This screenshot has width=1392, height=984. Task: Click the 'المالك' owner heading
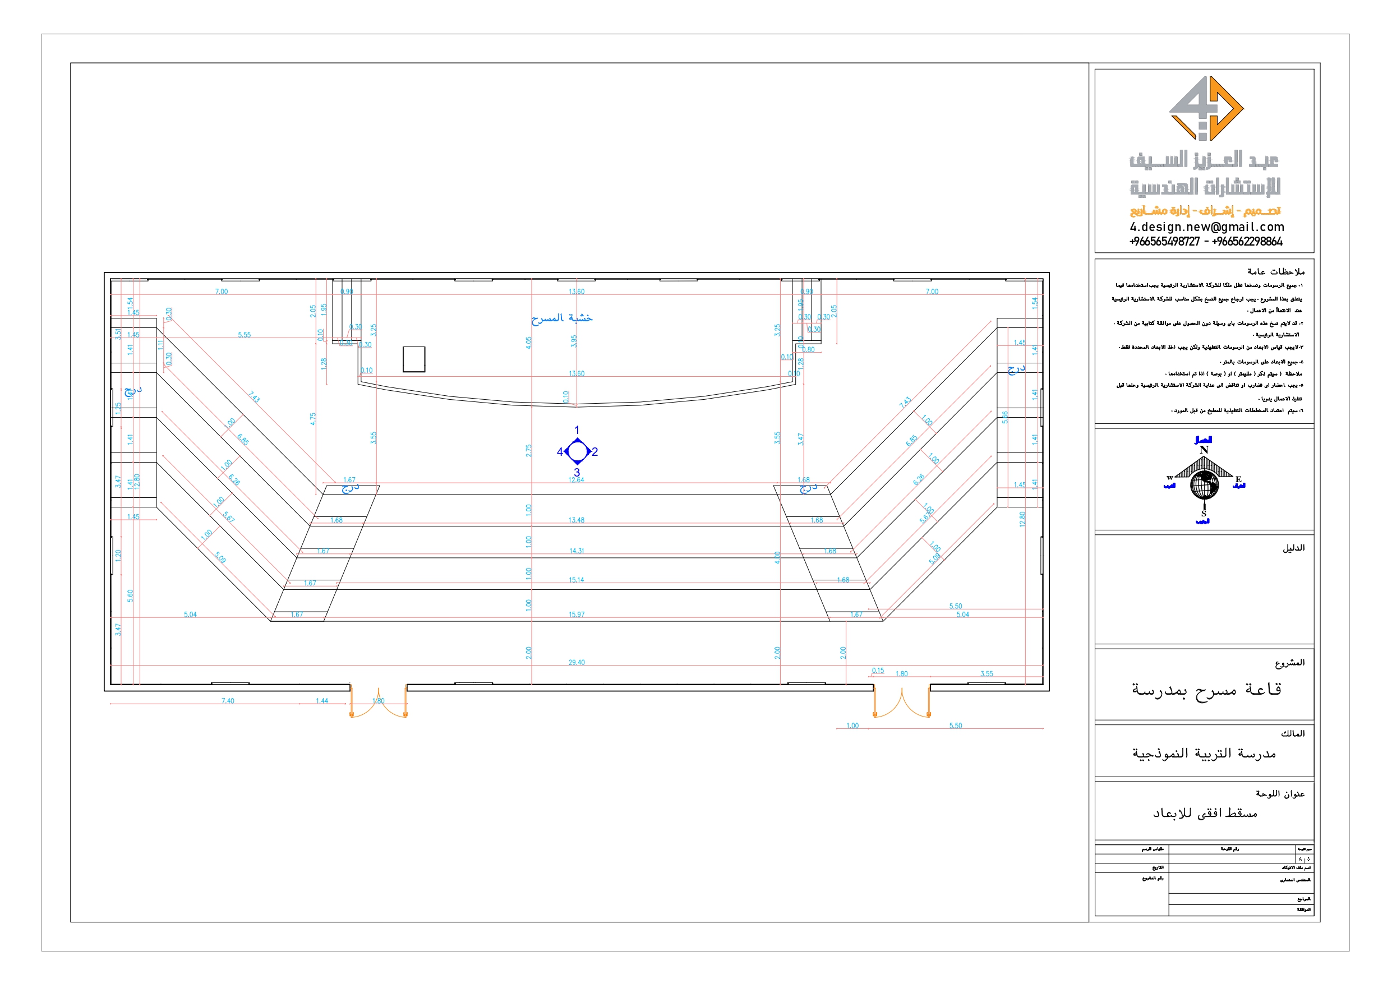click(x=1293, y=733)
